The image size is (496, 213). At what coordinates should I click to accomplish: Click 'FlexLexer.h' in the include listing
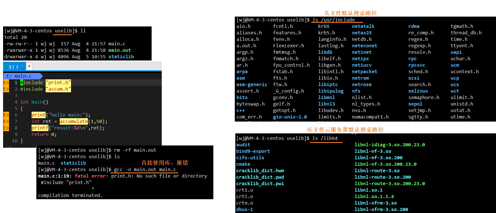click(289, 46)
